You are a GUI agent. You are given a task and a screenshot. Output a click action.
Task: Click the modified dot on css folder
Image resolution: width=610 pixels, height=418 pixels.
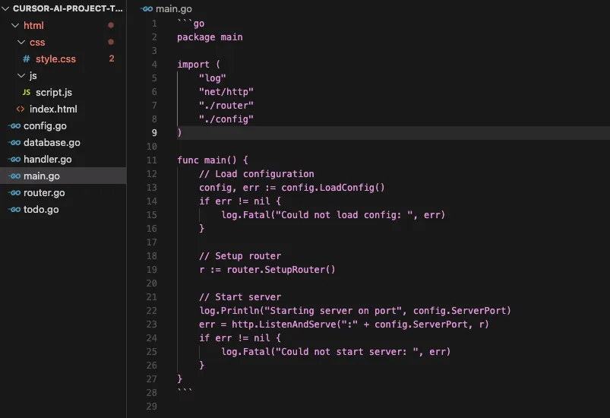click(x=111, y=42)
